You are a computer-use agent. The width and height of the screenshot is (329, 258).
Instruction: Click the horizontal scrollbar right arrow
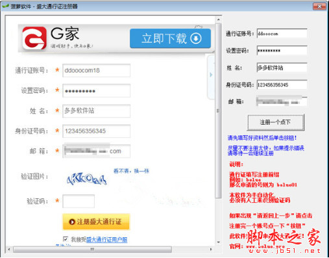click(x=211, y=250)
